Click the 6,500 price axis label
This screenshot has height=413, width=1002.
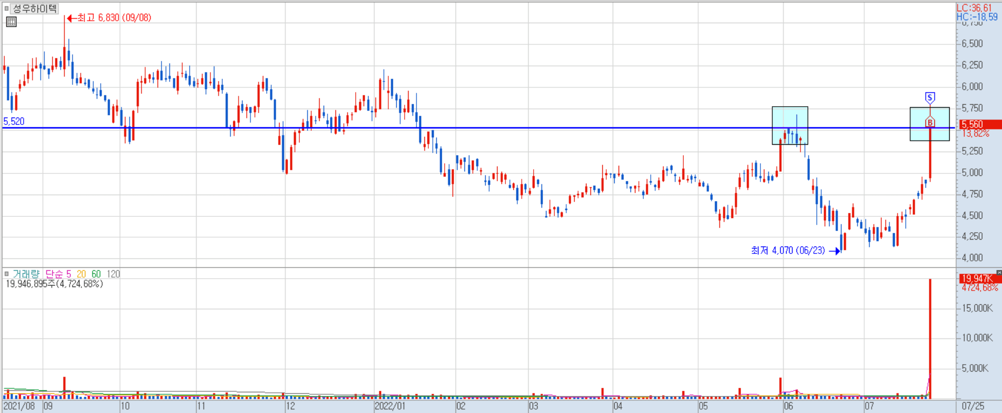point(972,43)
